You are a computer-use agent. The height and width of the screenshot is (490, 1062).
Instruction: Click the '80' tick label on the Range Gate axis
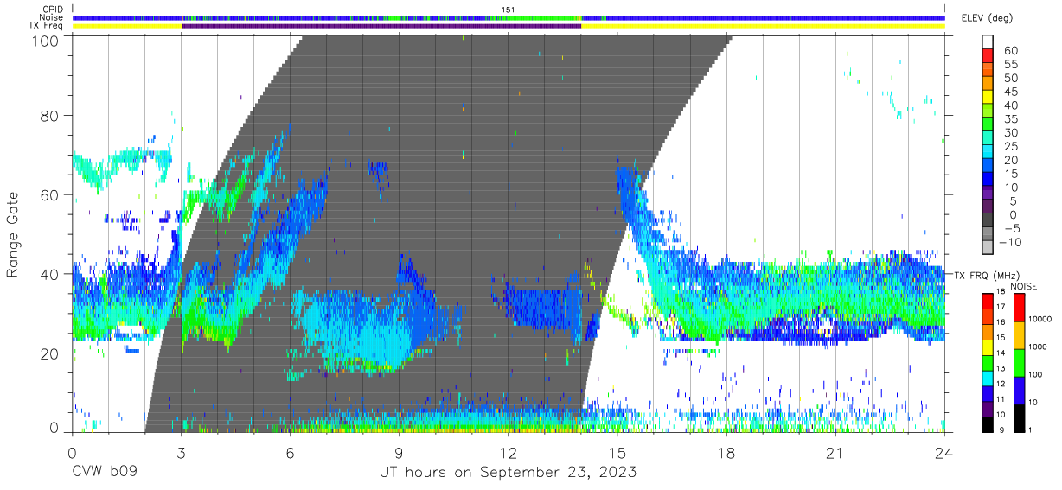tap(51, 115)
